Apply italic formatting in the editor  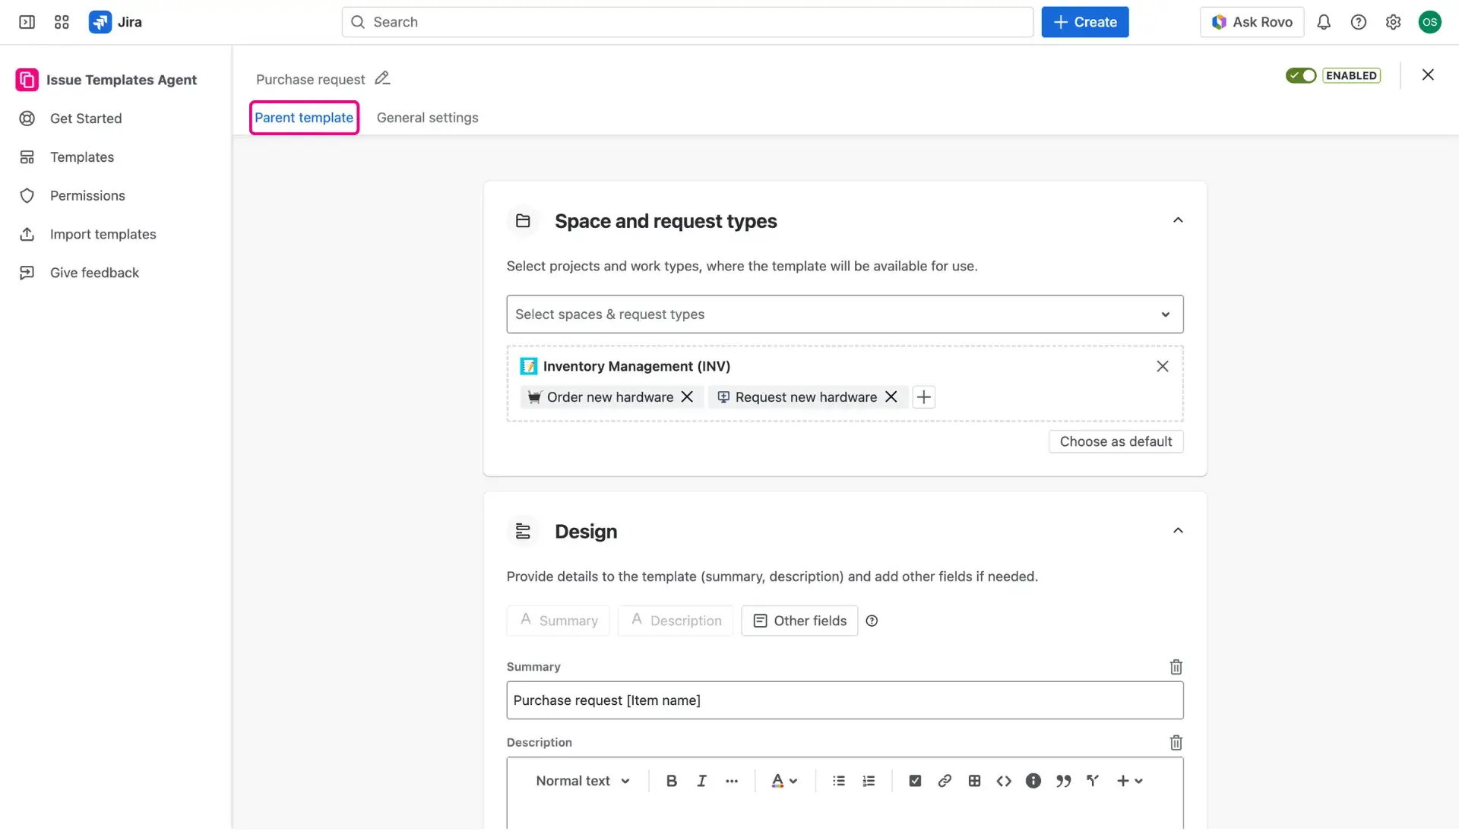(701, 780)
